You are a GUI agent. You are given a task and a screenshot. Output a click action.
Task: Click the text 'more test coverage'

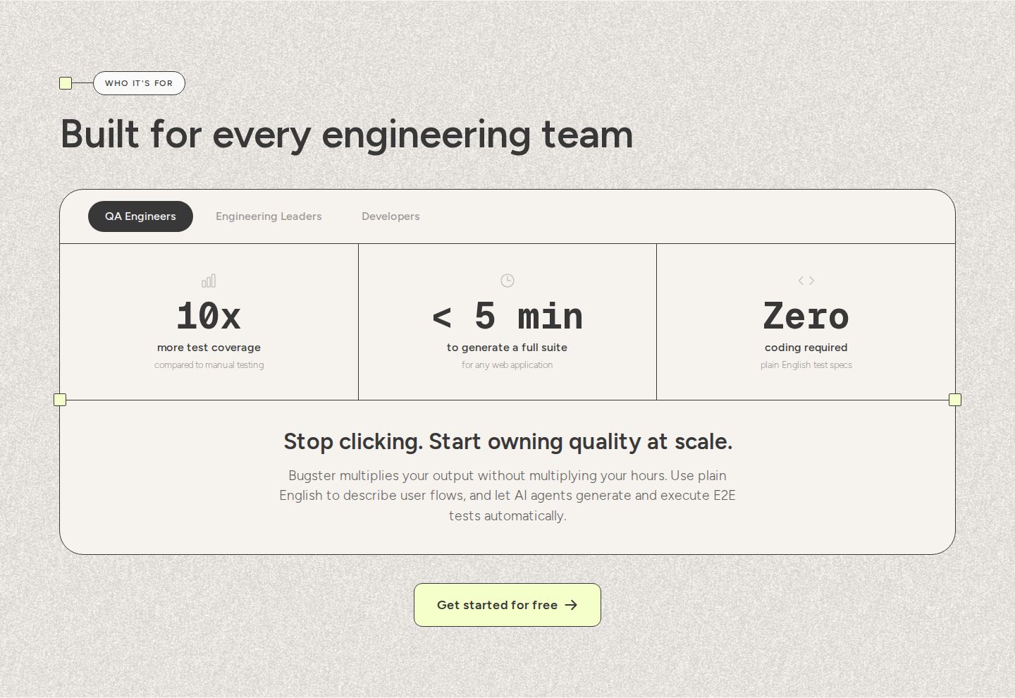(209, 348)
